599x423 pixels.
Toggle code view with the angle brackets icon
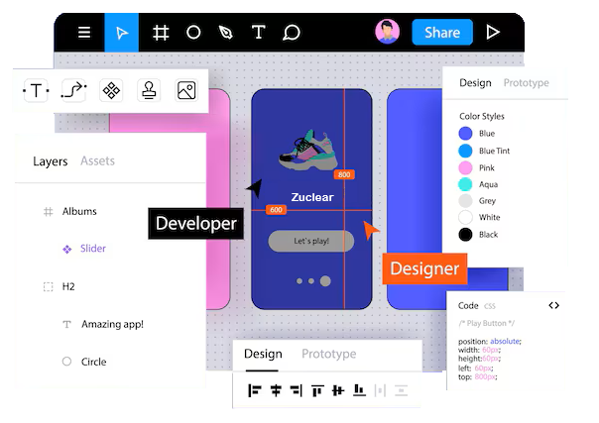point(553,305)
